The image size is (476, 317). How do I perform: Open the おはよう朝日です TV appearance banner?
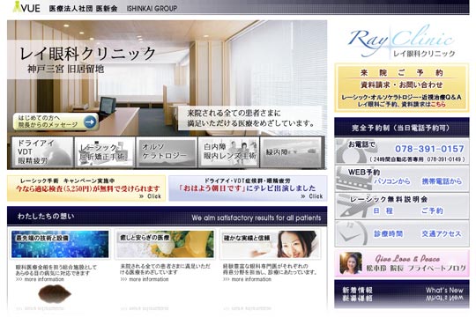[x=248, y=188]
